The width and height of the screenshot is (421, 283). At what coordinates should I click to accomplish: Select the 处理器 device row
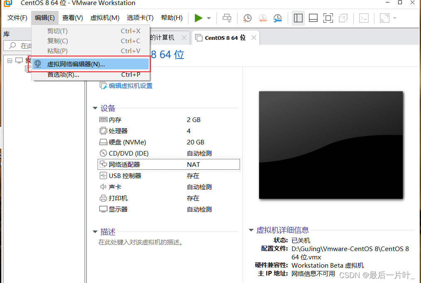click(x=169, y=131)
